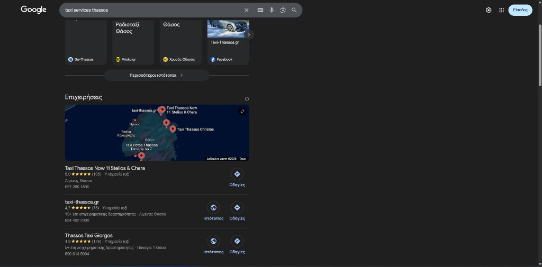The image size is (542, 267).
Task: Open Thassos Taxi Giorgos listing
Action: point(88,235)
